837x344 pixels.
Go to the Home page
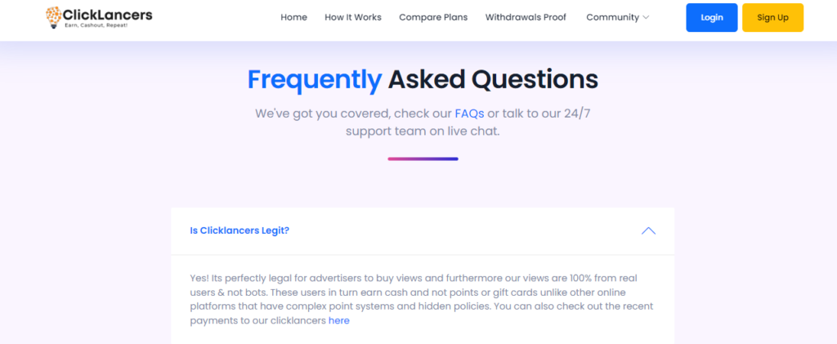(293, 17)
